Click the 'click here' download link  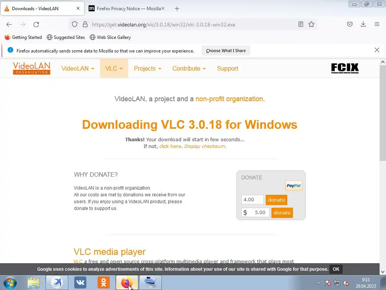[x=170, y=146]
